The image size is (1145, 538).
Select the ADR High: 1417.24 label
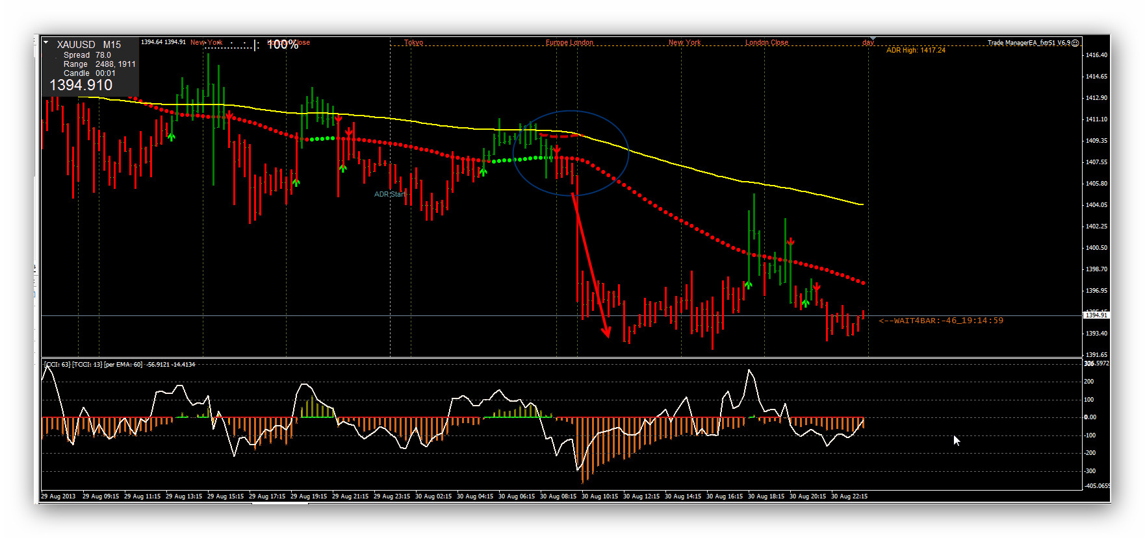[916, 50]
